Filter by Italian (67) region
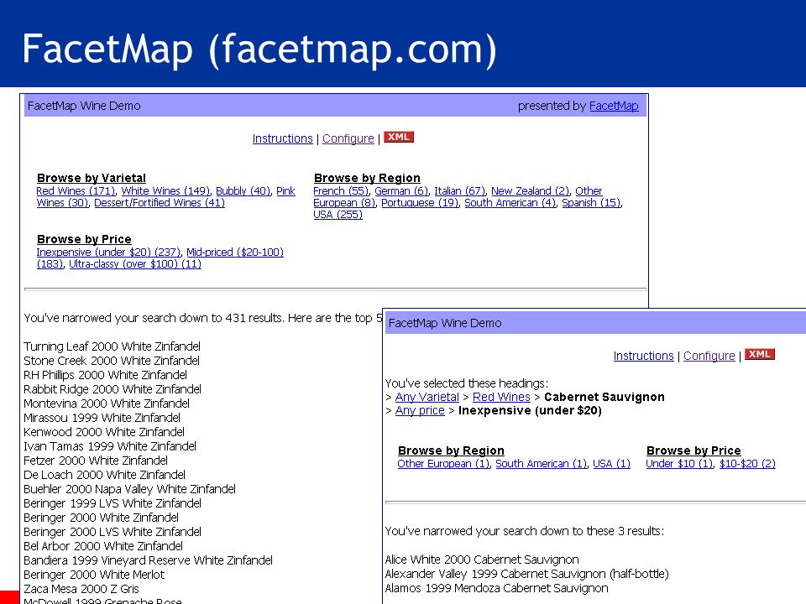The image size is (806, 604). (459, 190)
